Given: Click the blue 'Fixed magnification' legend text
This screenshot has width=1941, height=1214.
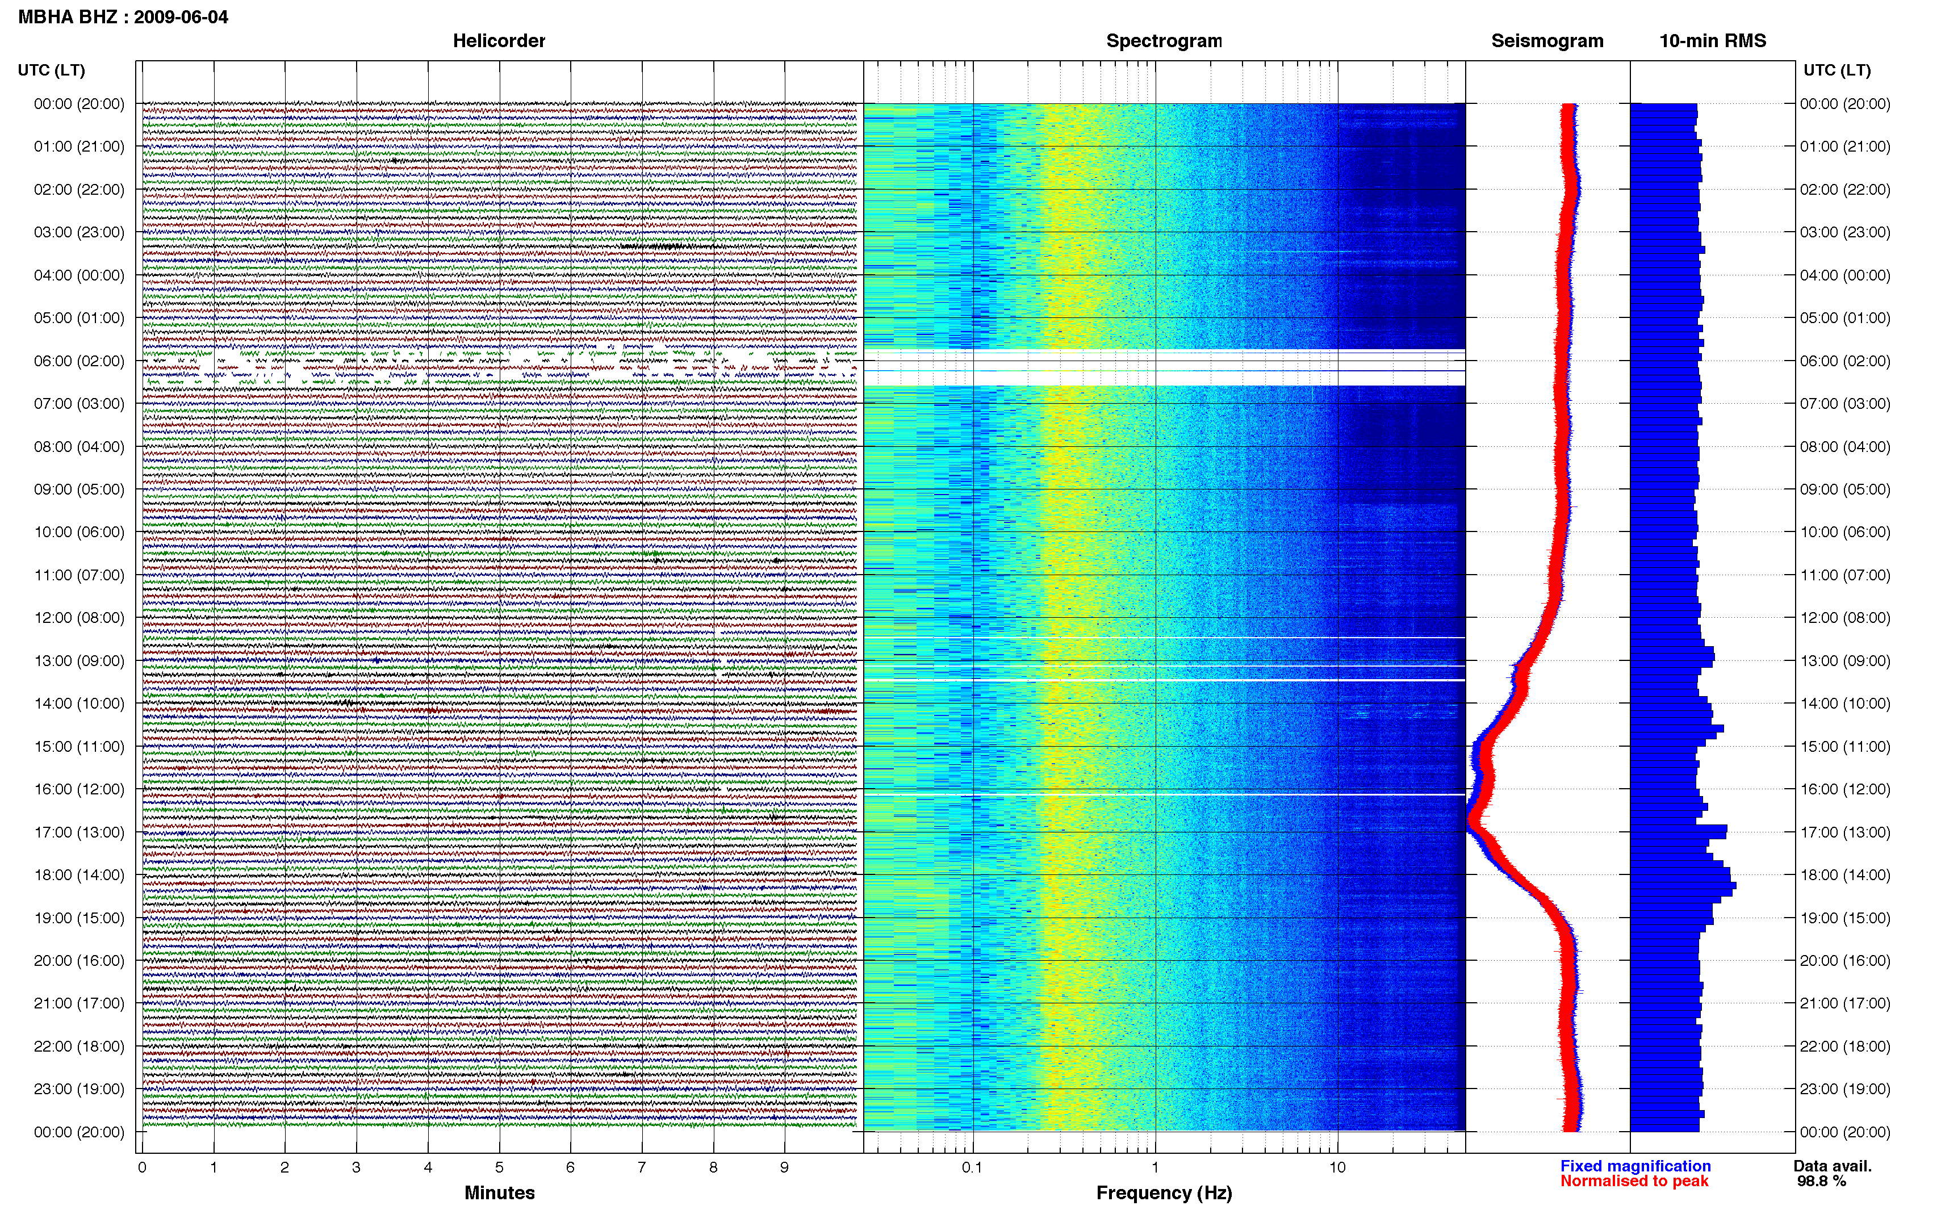Looking at the screenshot, I should click(x=1635, y=1166).
